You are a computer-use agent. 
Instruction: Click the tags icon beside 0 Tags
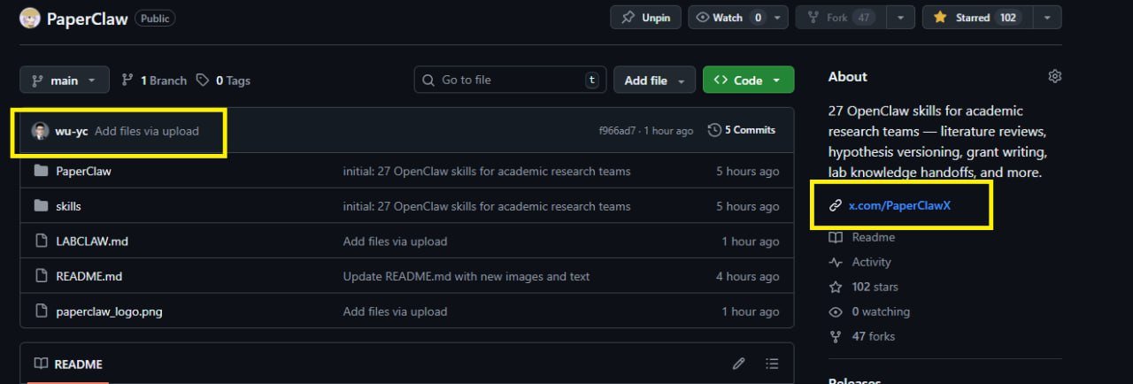[203, 81]
